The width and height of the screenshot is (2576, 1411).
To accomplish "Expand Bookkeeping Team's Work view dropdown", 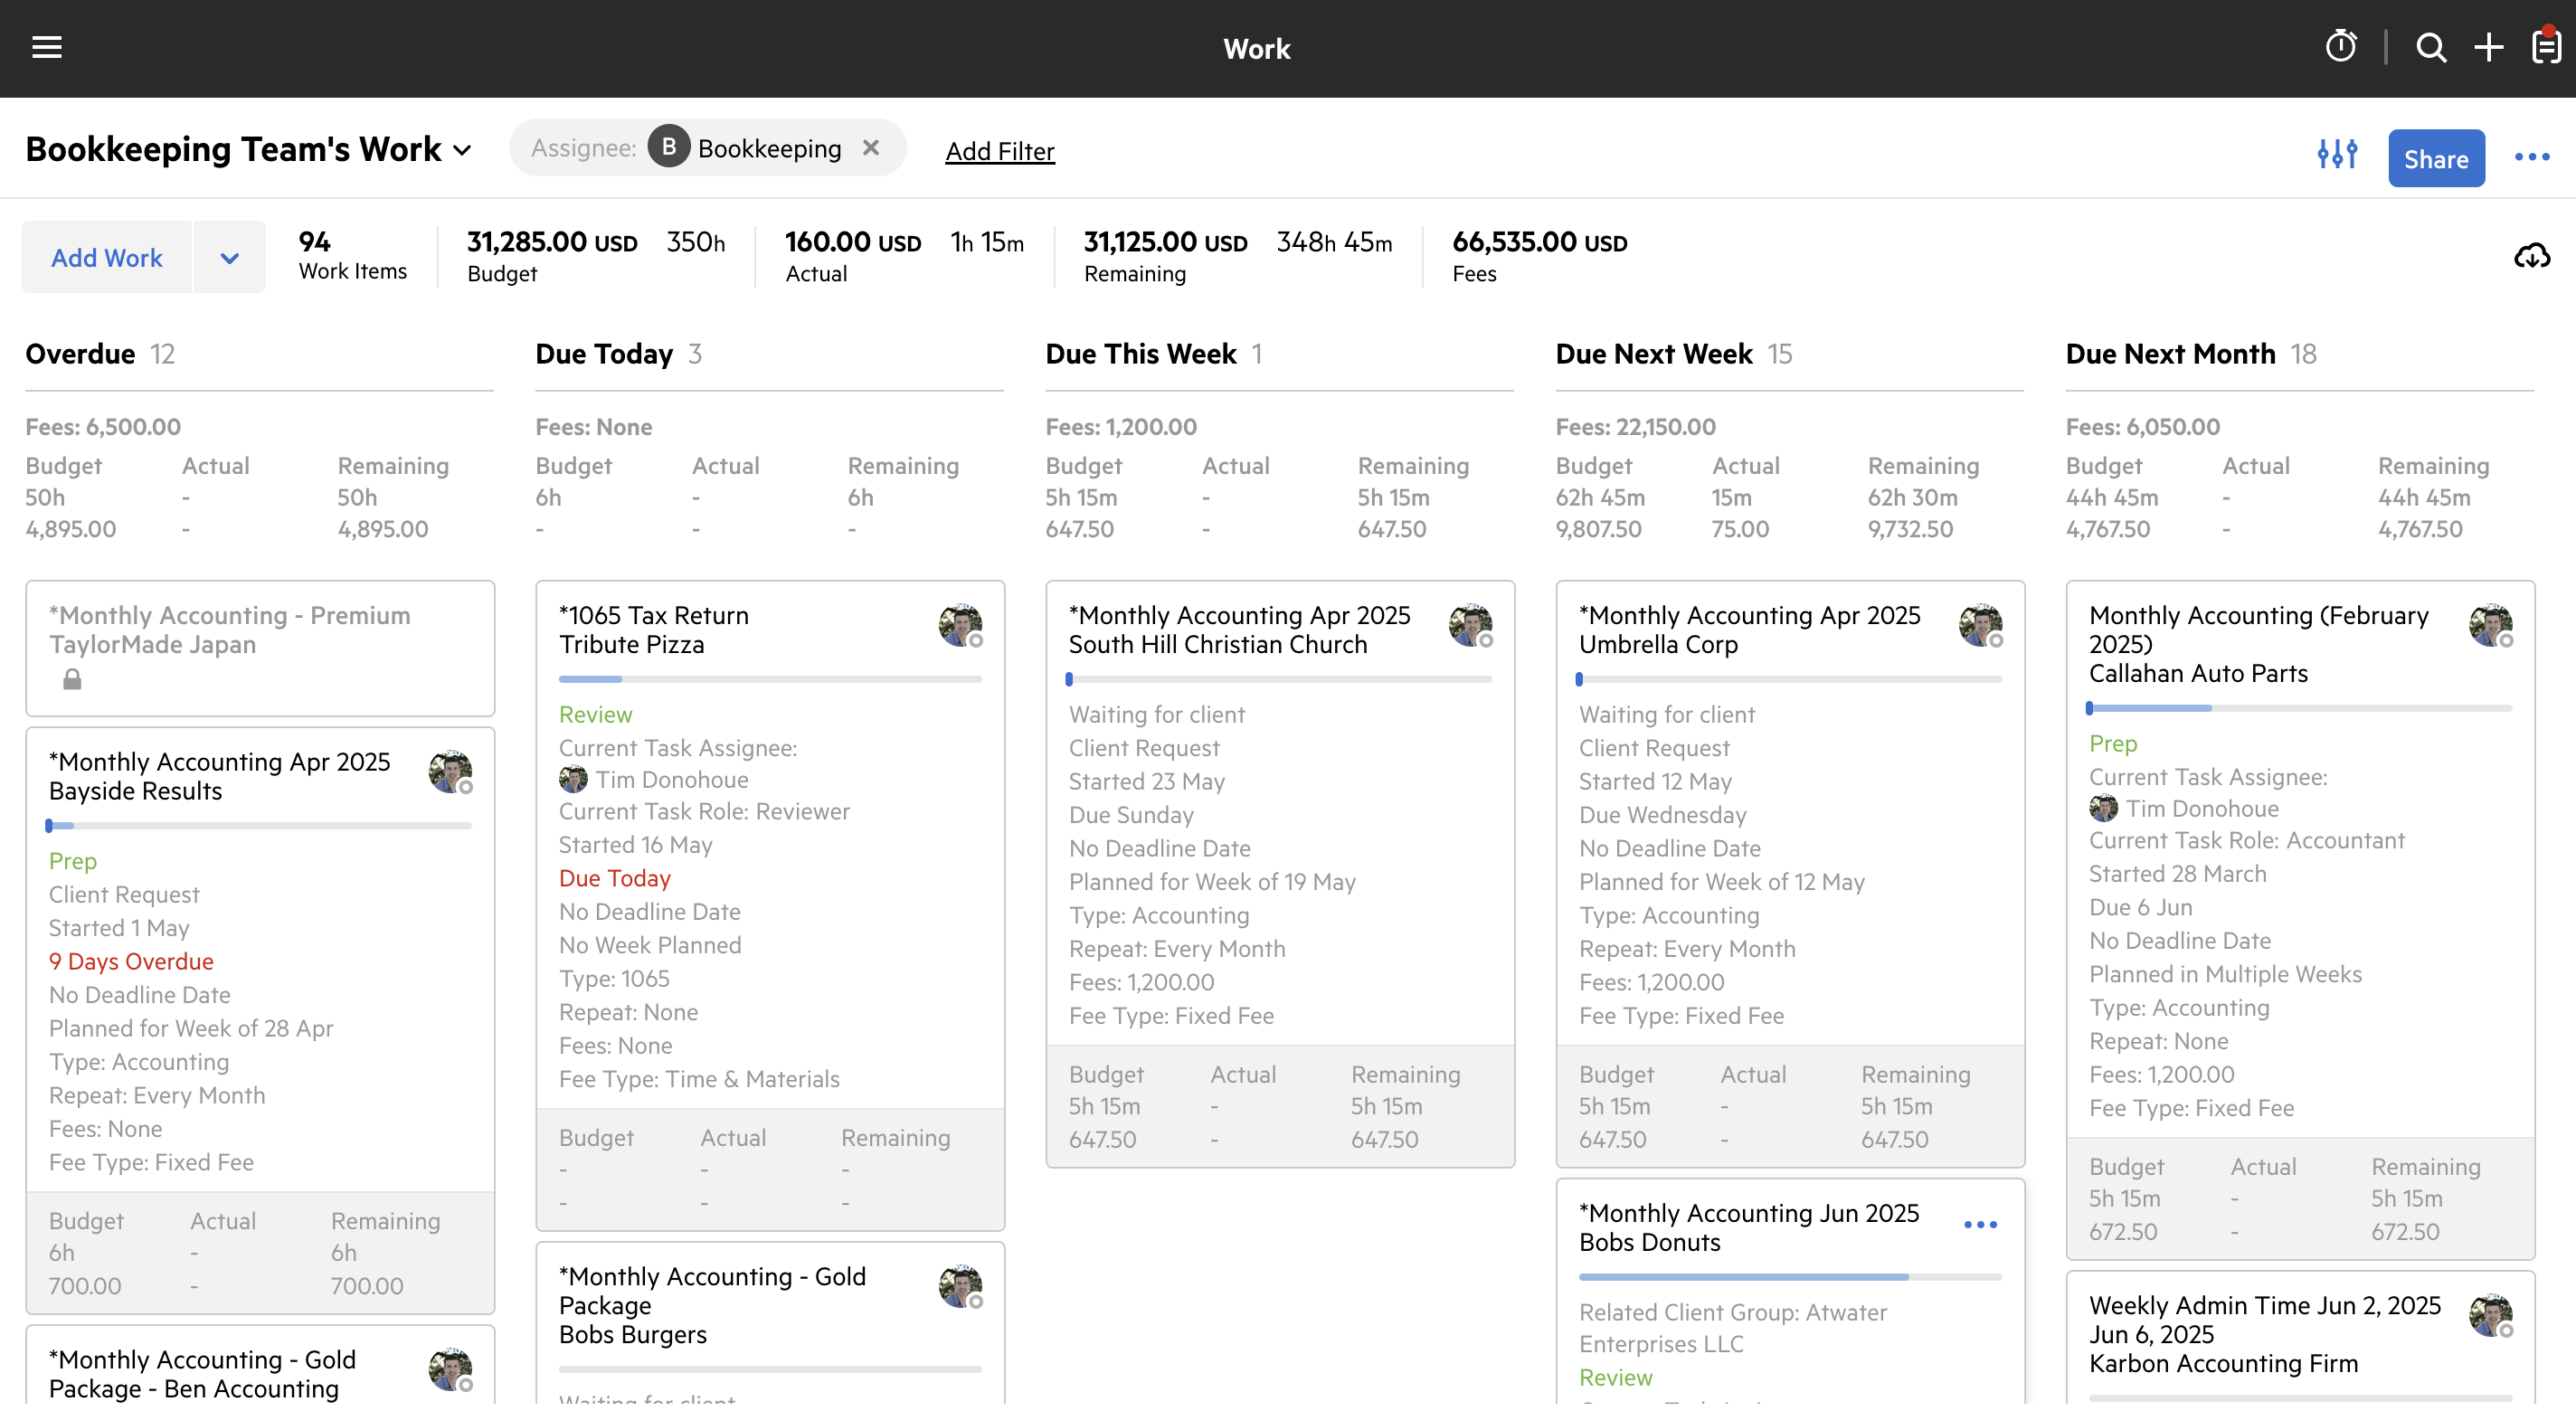I will pos(462,150).
